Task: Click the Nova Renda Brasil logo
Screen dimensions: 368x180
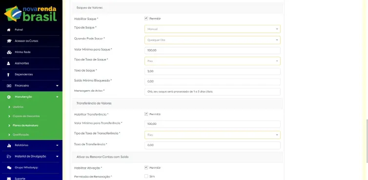Action: [31, 14]
